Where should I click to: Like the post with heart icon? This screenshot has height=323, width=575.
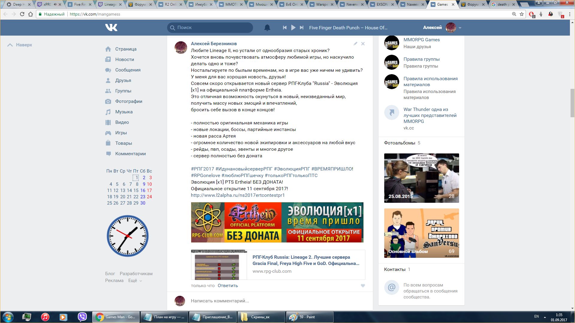click(x=363, y=286)
